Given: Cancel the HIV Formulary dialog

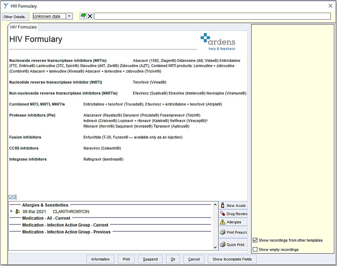Looking at the screenshot, I should tap(194, 259).
